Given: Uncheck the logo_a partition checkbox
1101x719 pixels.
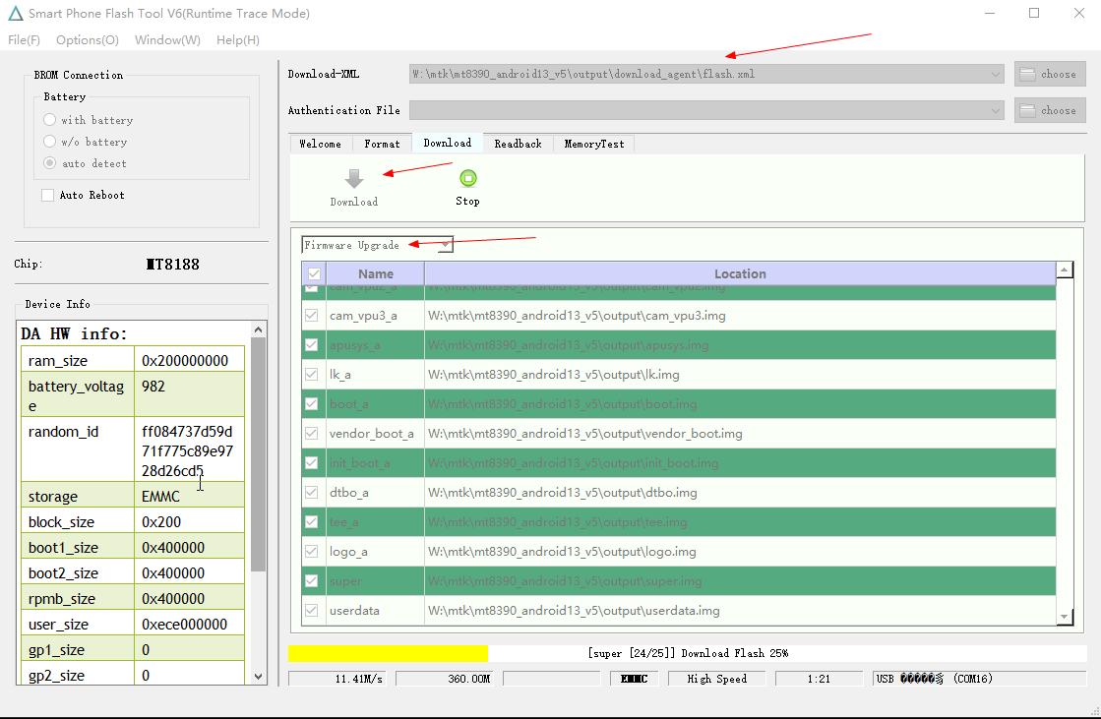Looking at the screenshot, I should click(312, 551).
